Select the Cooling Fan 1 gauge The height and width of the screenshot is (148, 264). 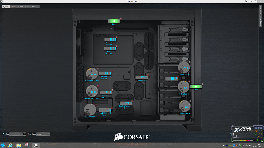(x=184, y=68)
